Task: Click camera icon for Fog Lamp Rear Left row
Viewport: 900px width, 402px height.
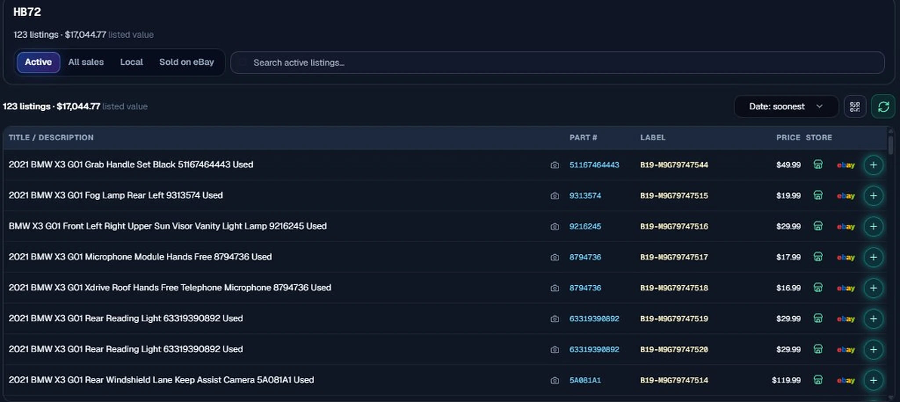Action: 555,196
